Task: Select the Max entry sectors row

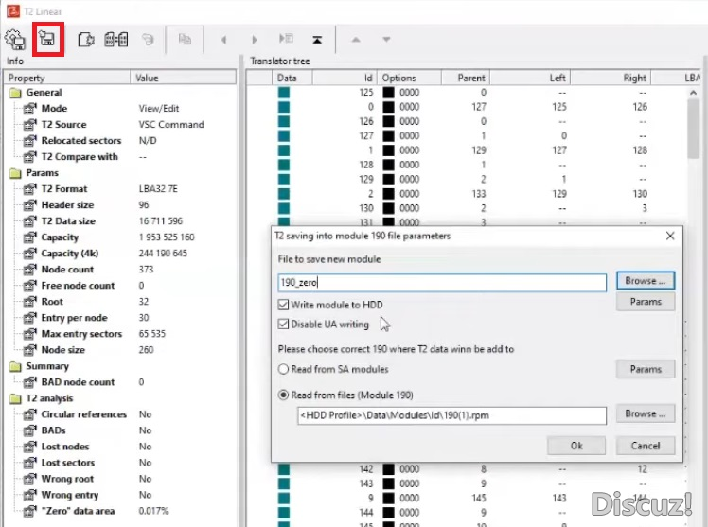Action: click(120, 334)
